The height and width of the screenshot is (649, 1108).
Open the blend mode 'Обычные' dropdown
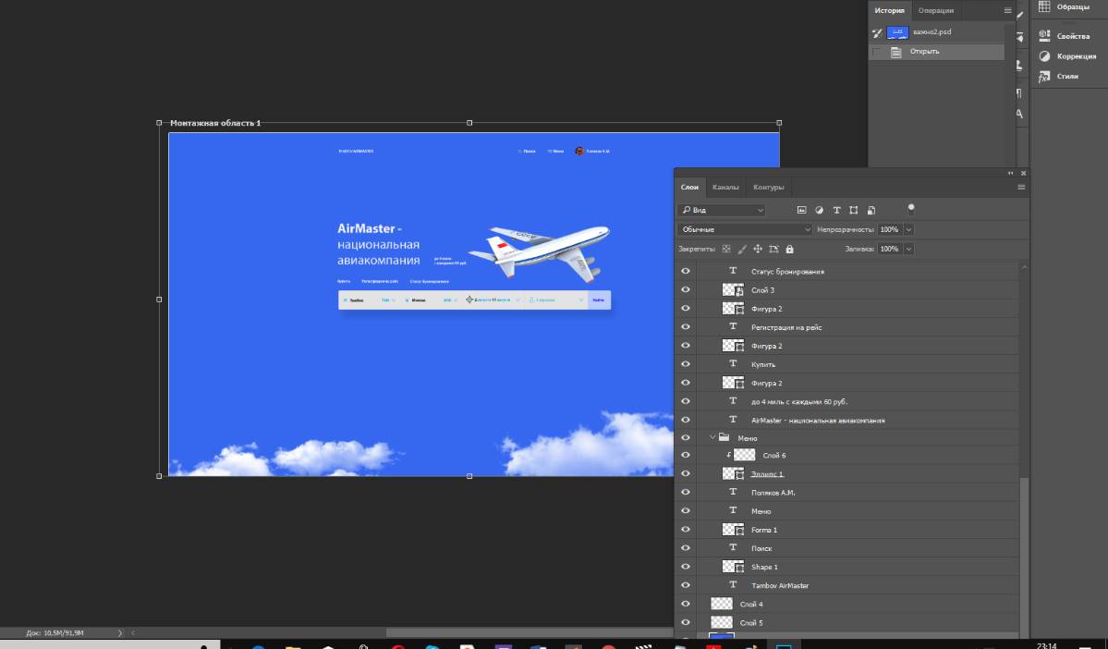pyautogui.click(x=744, y=229)
